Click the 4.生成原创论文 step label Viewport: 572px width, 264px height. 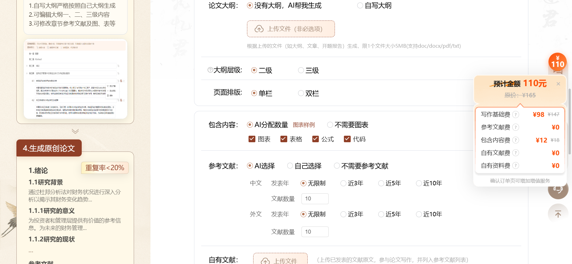coord(49,148)
